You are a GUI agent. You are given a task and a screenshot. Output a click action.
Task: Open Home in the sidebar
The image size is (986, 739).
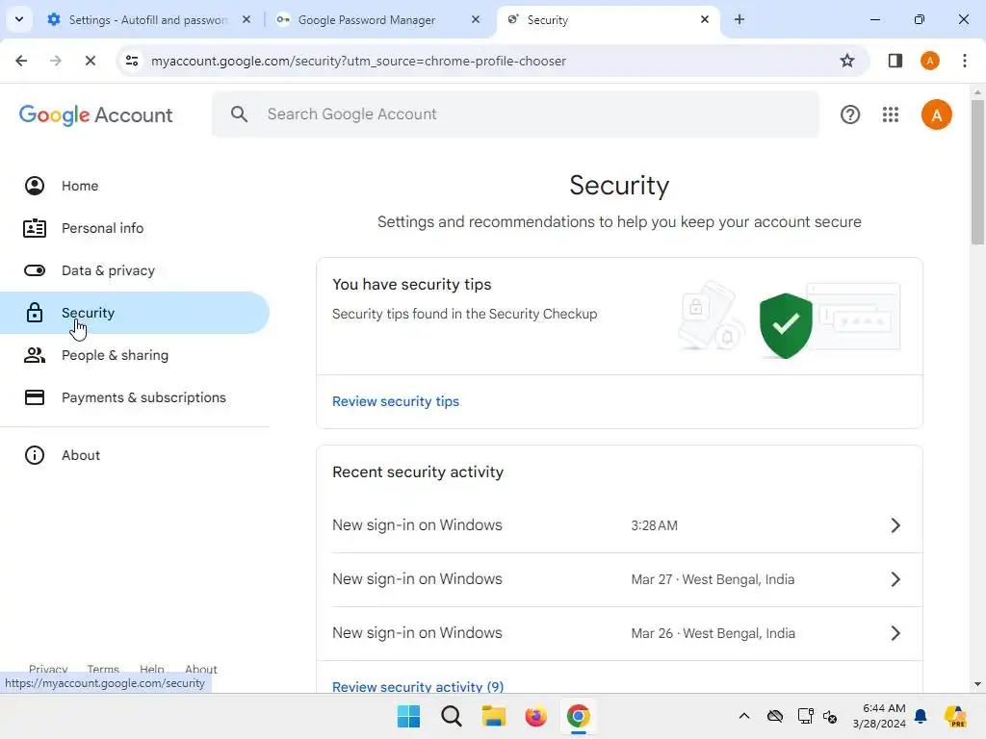[x=135, y=186]
